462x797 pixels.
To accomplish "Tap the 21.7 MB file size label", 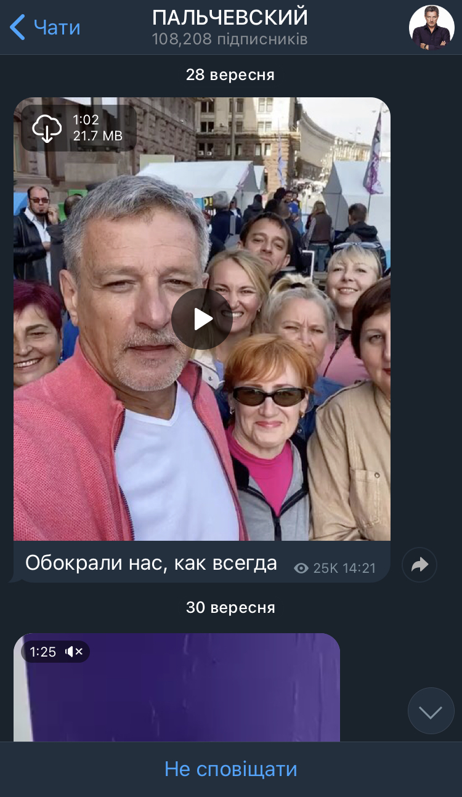I will [x=97, y=136].
